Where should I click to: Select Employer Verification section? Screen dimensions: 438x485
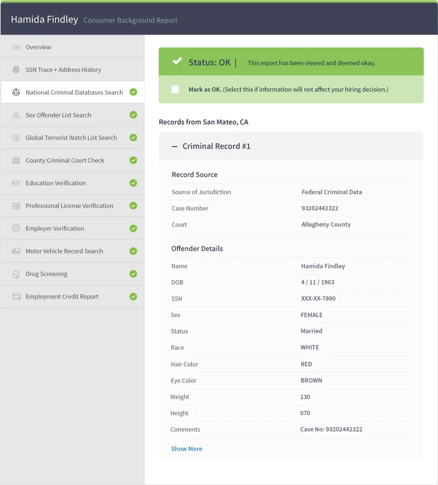point(72,228)
